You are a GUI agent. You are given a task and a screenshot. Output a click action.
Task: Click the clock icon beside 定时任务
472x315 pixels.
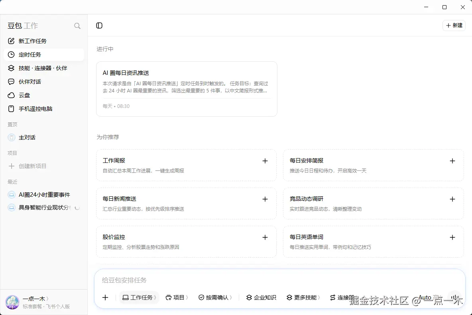[11, 55]
